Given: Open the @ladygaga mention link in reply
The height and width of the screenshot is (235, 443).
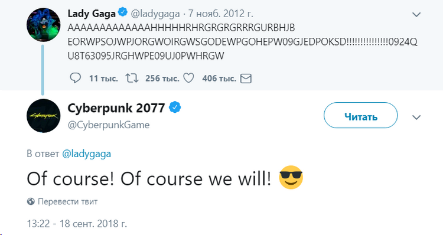Looking at the screenshot, I should [86, 154].
